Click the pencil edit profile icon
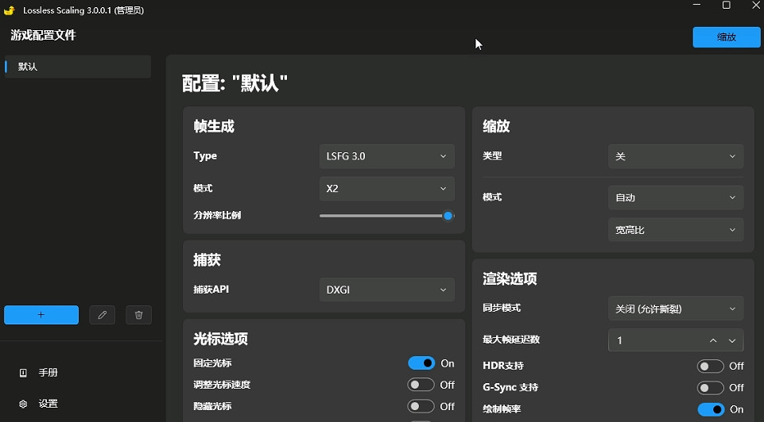764x422 pixels. pos(103,315)
